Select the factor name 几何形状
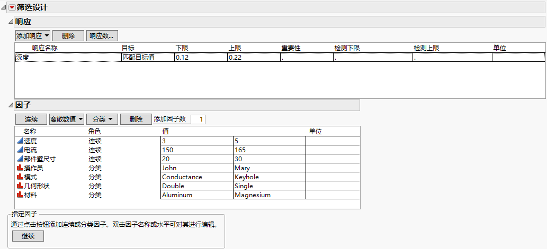The height and width of the screenshot is (249, 547). [37, 186]
